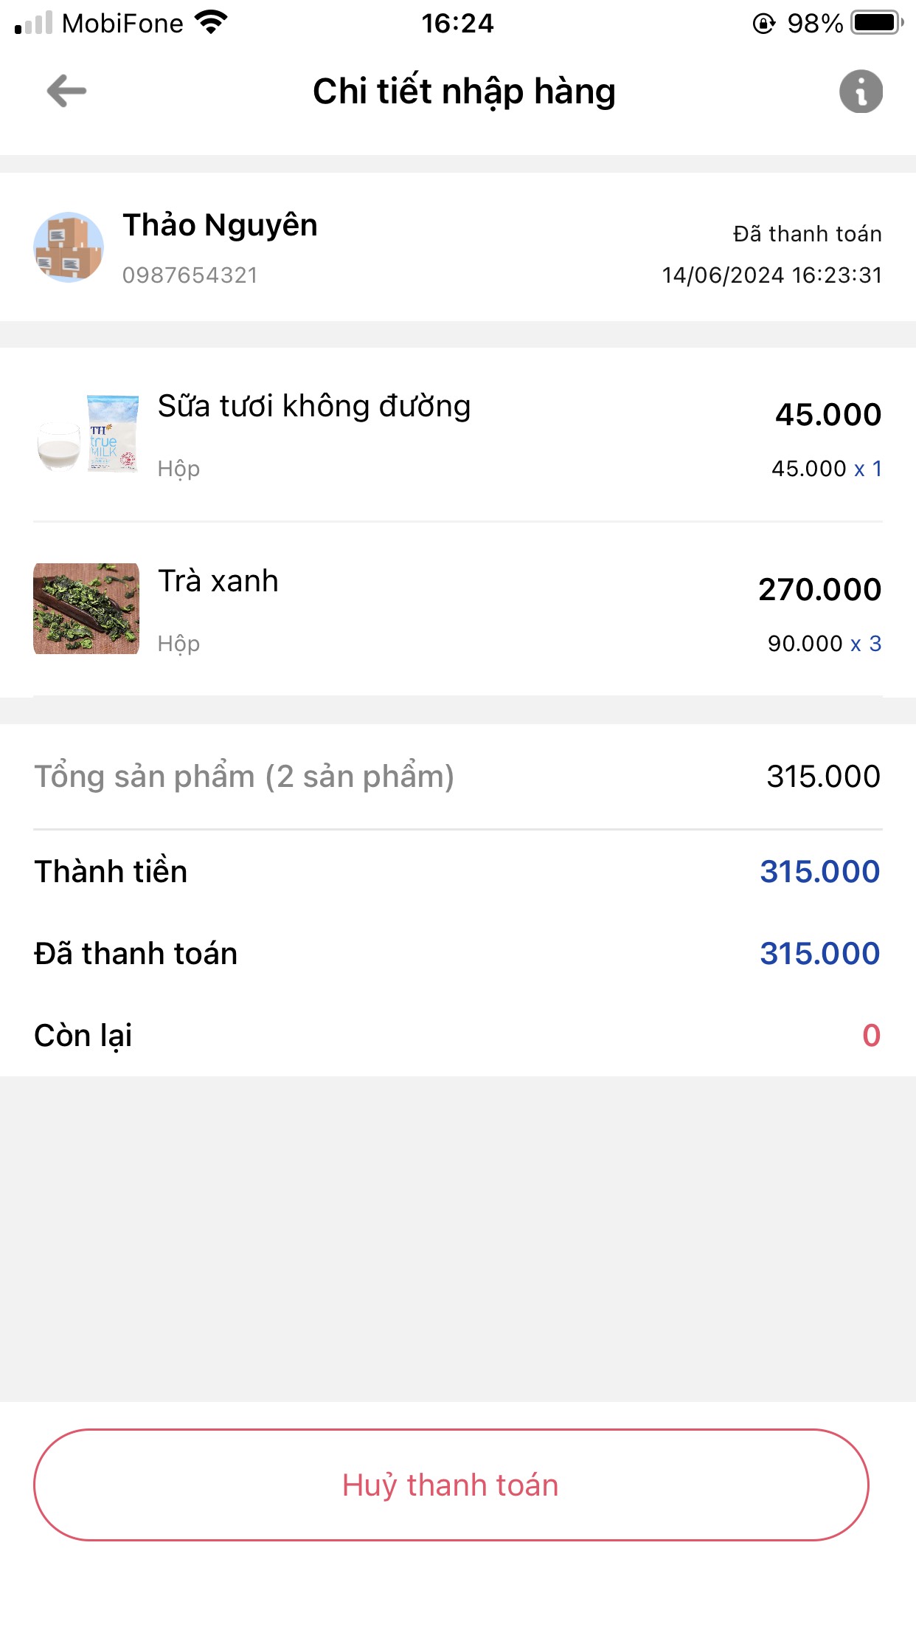Tap the Đã thanh toán status label

click(807, 234)
